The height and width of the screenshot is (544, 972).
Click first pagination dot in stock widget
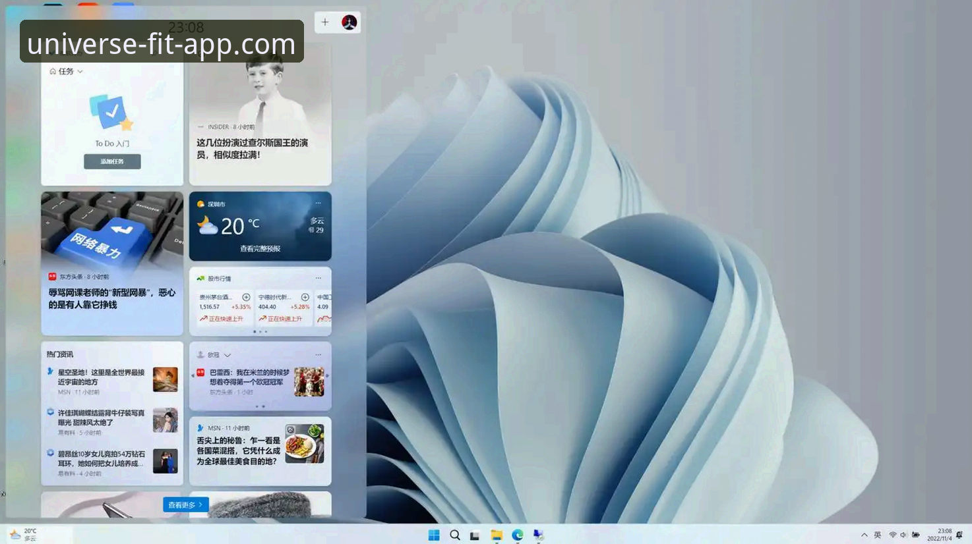(x=255, y=331)
